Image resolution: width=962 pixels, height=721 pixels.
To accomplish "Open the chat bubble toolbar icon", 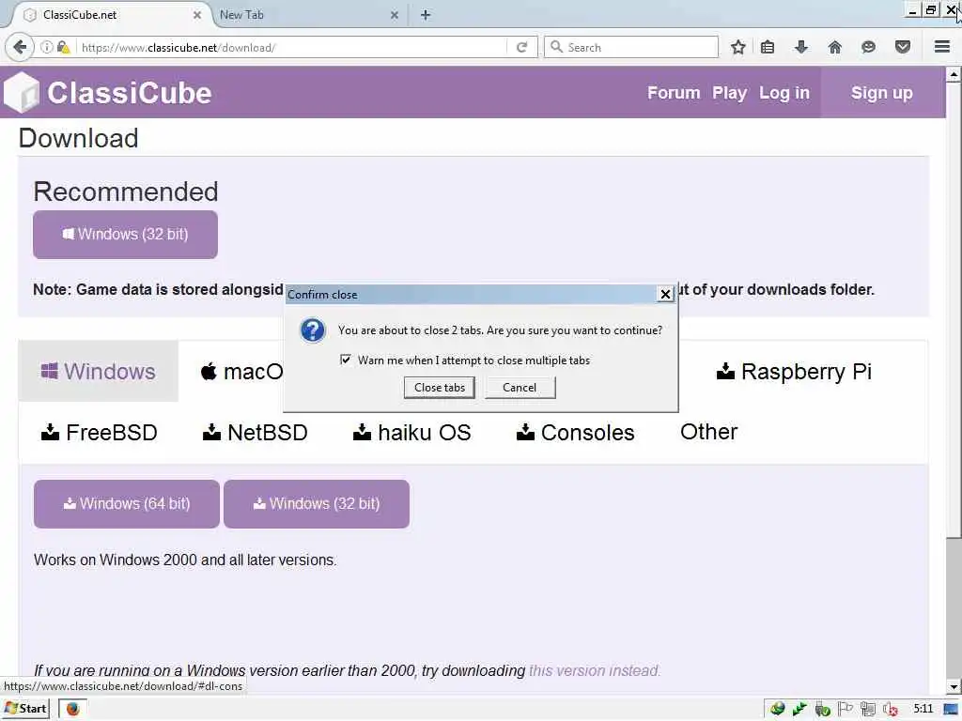I will pos(868,47).
